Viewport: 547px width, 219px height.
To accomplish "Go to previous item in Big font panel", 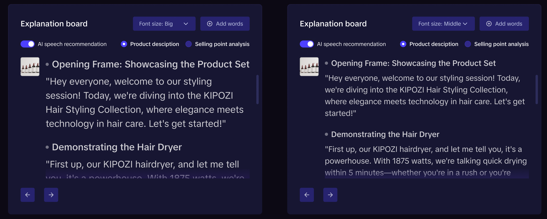I will pyautogui.click(x=28, y=195).
